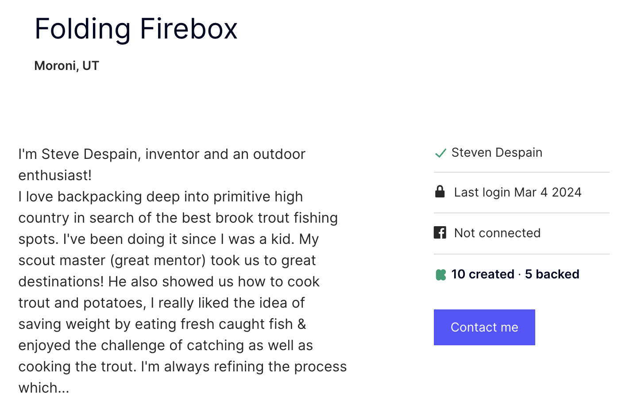This screenshot has width=618, height=409.
Task: Click the Folding Firebox profile title
Action: click(x=136, y=29)
